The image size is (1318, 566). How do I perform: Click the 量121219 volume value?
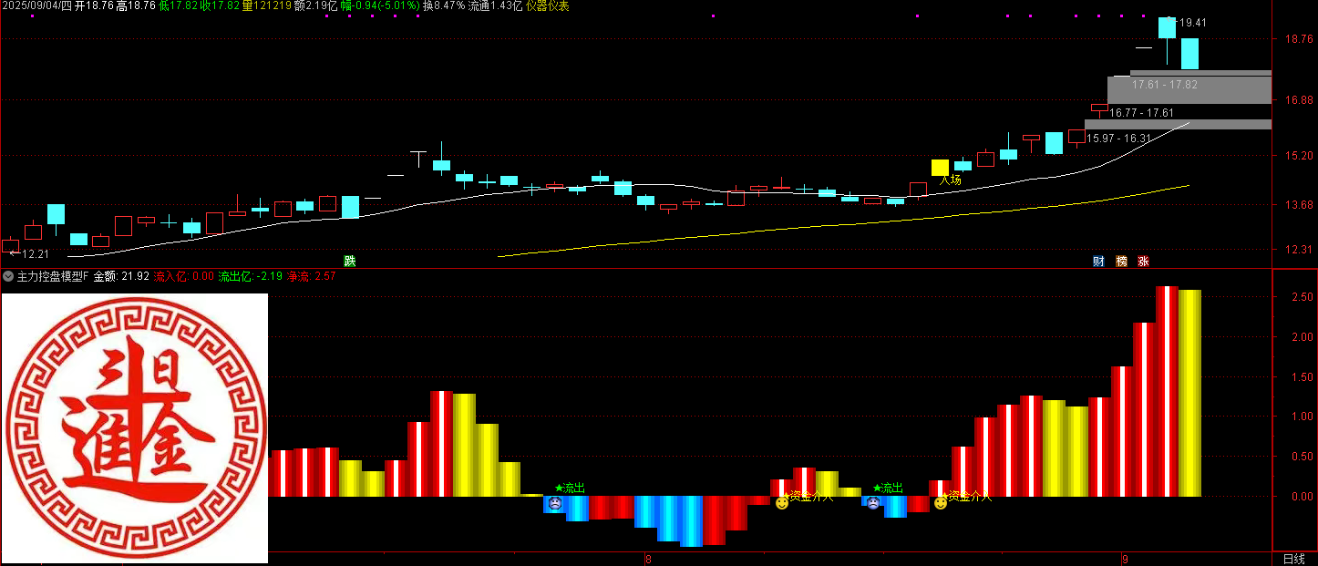coord(267,5)
